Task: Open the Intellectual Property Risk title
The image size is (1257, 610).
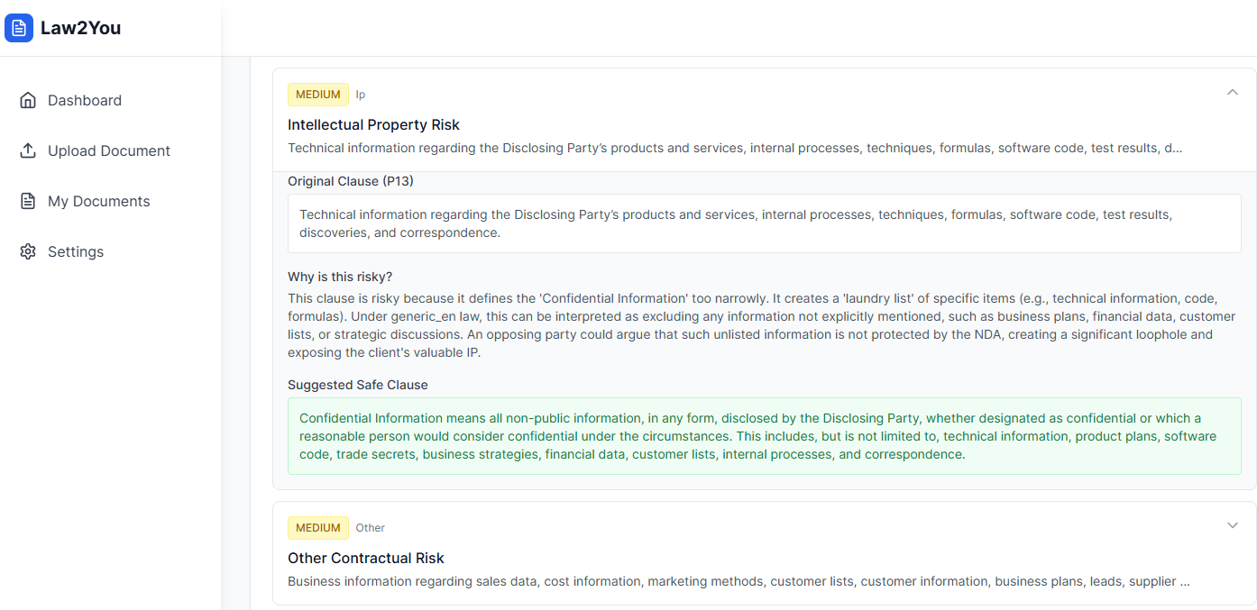Action: tap(373, 124)
